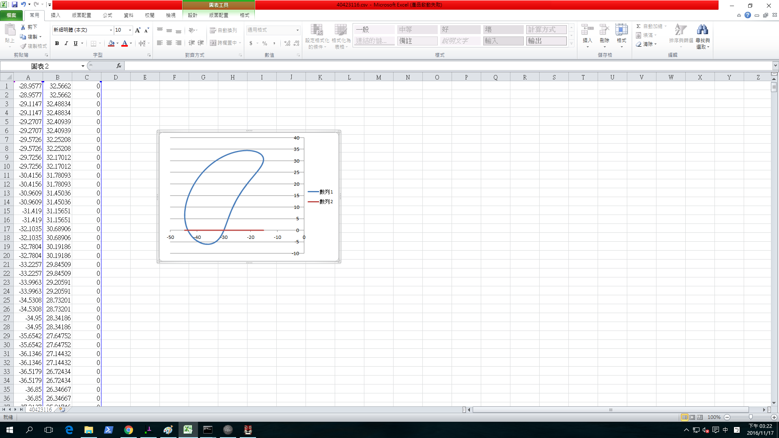Click the Percent Style icon

pos(265,43)
